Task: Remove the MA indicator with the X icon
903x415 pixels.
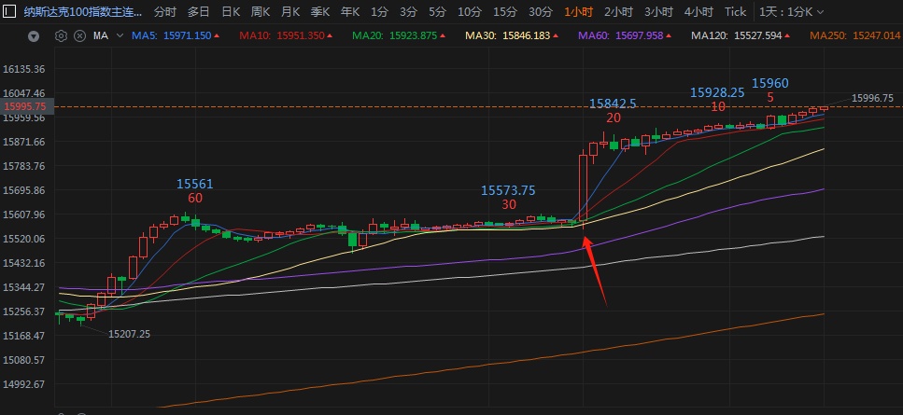Action: 80,36
